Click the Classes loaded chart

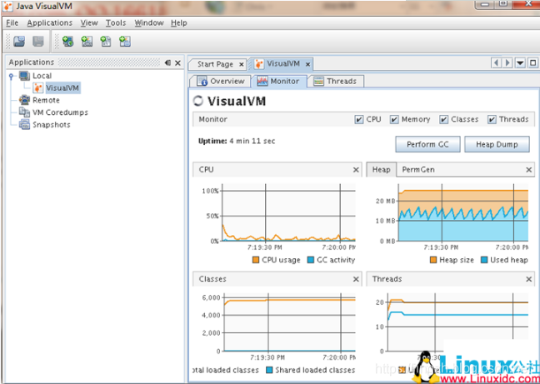[289, 322]
